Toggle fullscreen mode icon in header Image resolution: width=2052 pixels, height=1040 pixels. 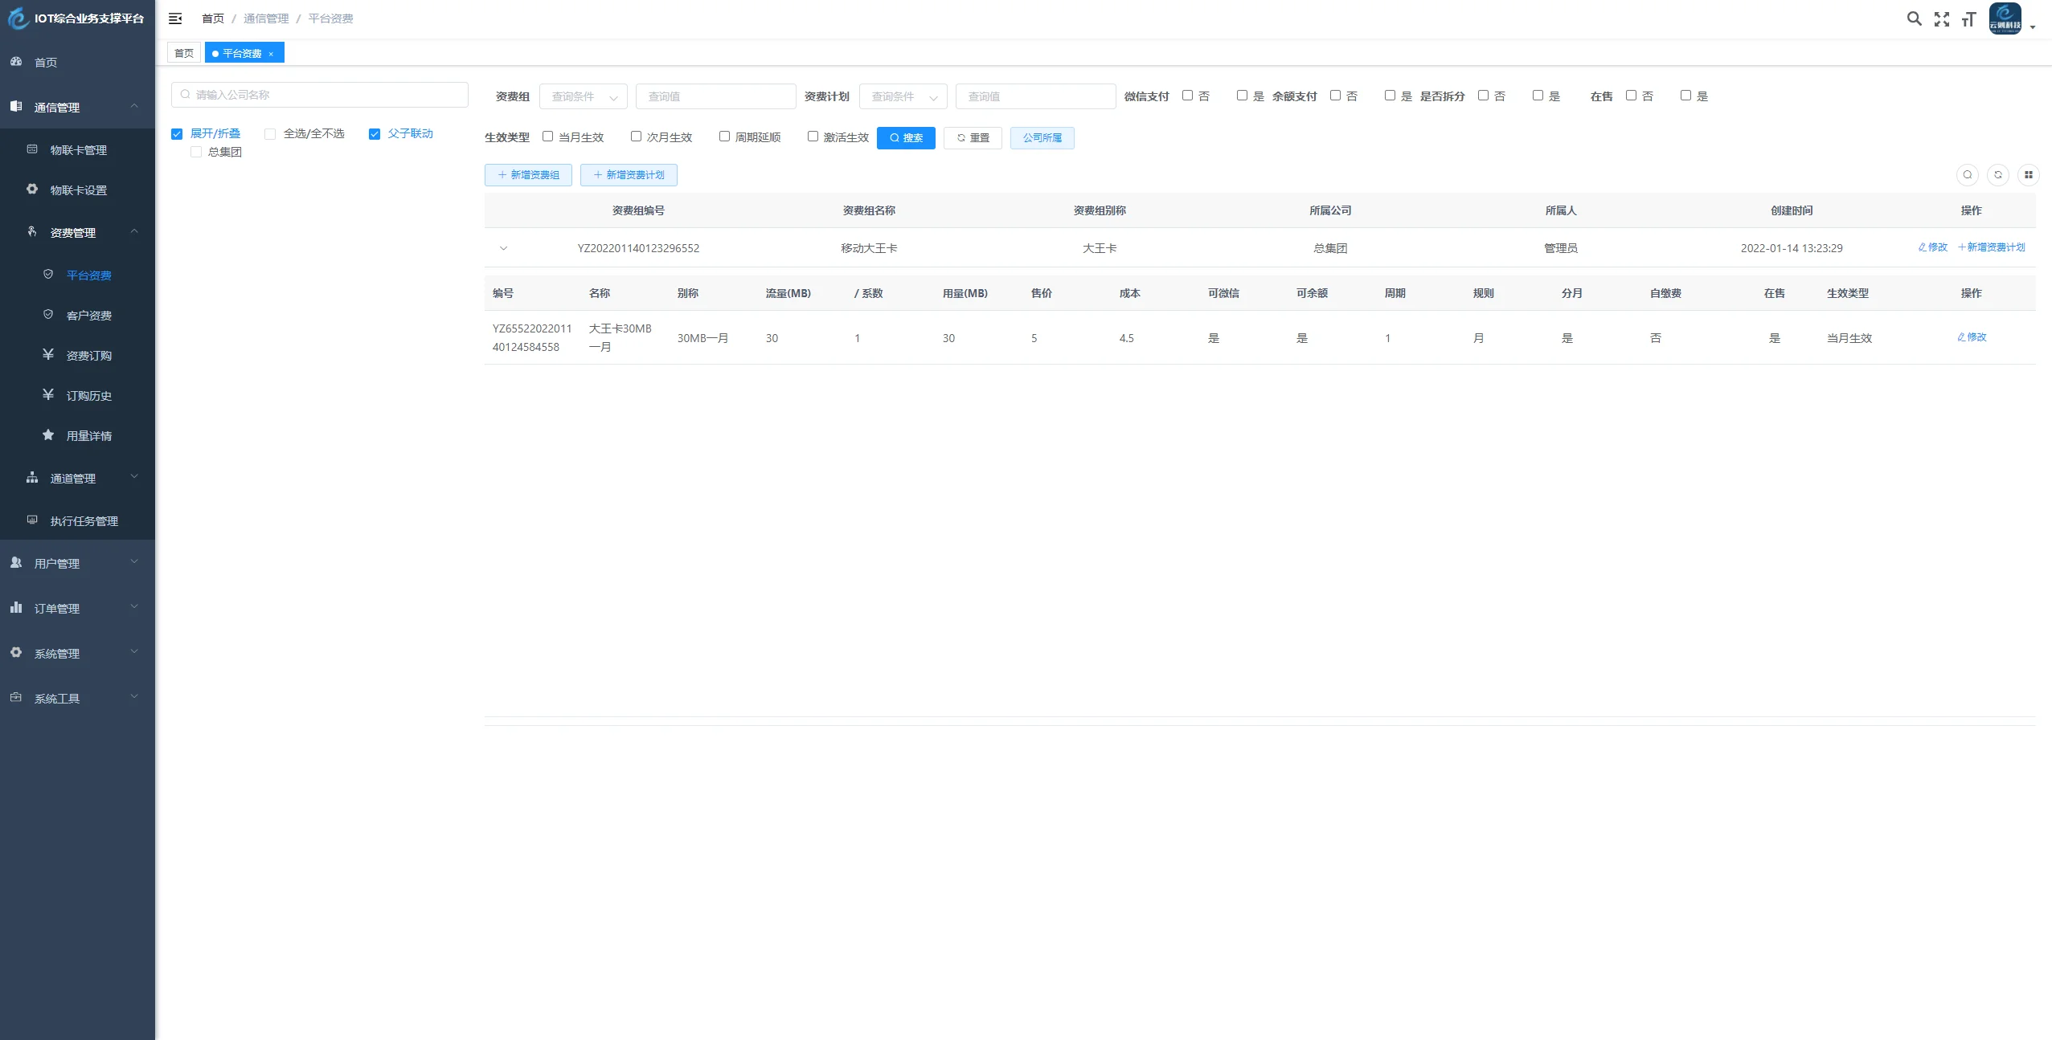[1941, 19]
